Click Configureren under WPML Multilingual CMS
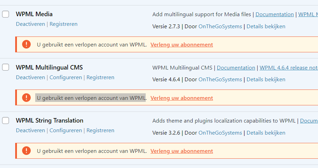 [x=66, y=77]
